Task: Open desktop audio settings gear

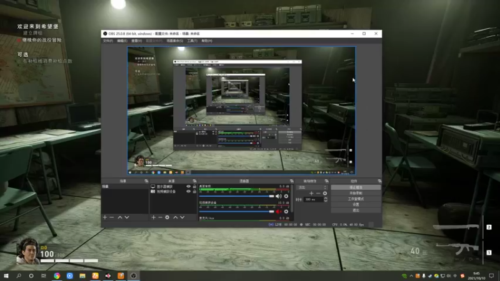Action: (286, 196)
